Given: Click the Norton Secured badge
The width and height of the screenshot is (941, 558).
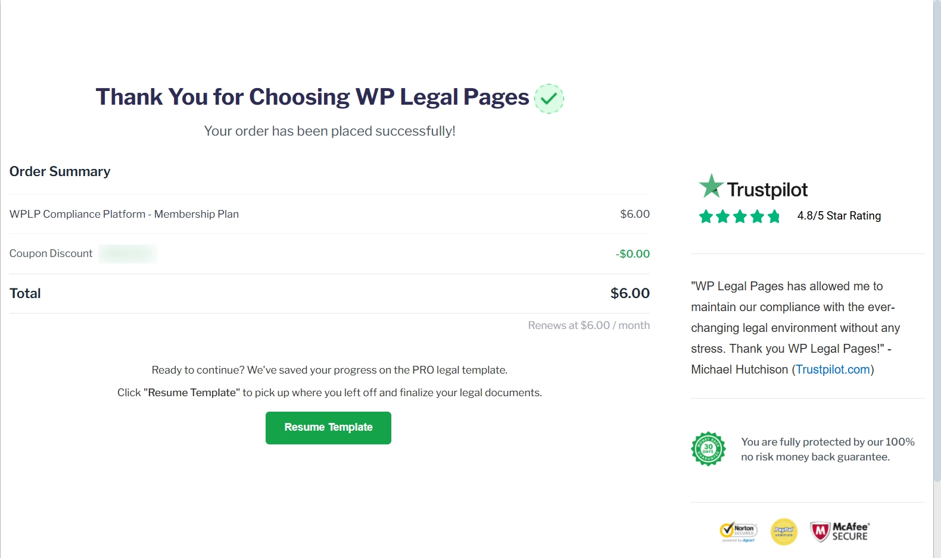Looking at the screenshot, I should (739, 531).
